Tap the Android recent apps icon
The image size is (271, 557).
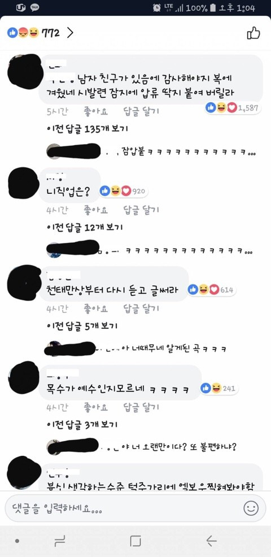tap(59, 541)
